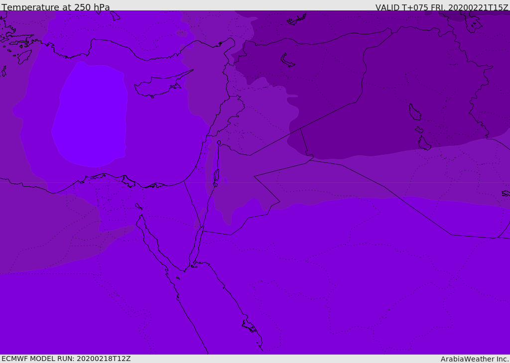510x363 pixels.
Task: Click the northernmost large lake in central Iraq
Action: (x=414, y=112)
